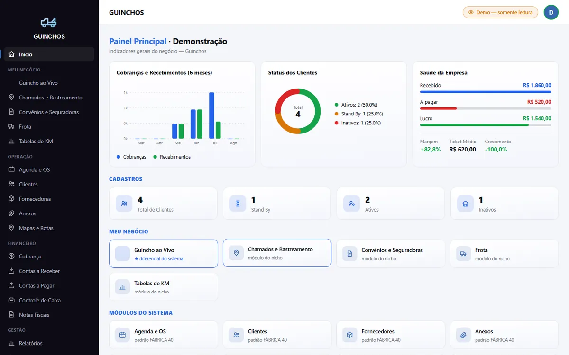The height and width of the screenshot is (355, 569).
Task: Click the -100,0% Crescimento value
Action: point(496,150)
